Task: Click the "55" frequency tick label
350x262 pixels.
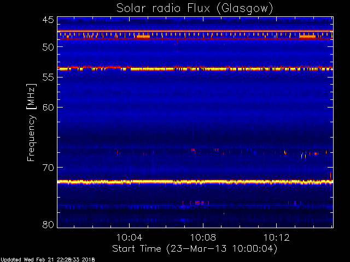Action: click(48, 78)
